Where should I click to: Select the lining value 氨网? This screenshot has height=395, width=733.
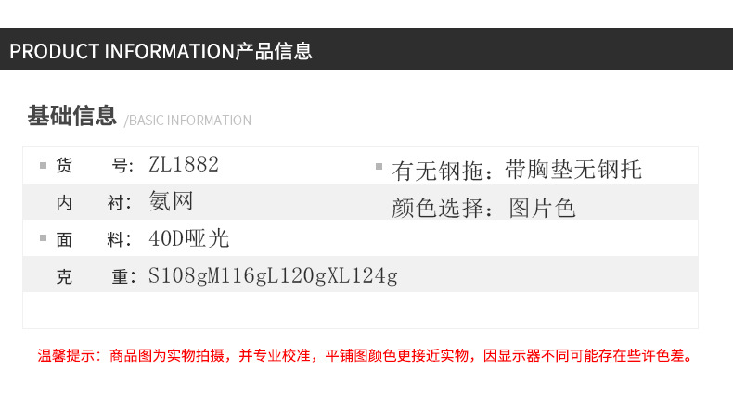(x=171, y=202)
